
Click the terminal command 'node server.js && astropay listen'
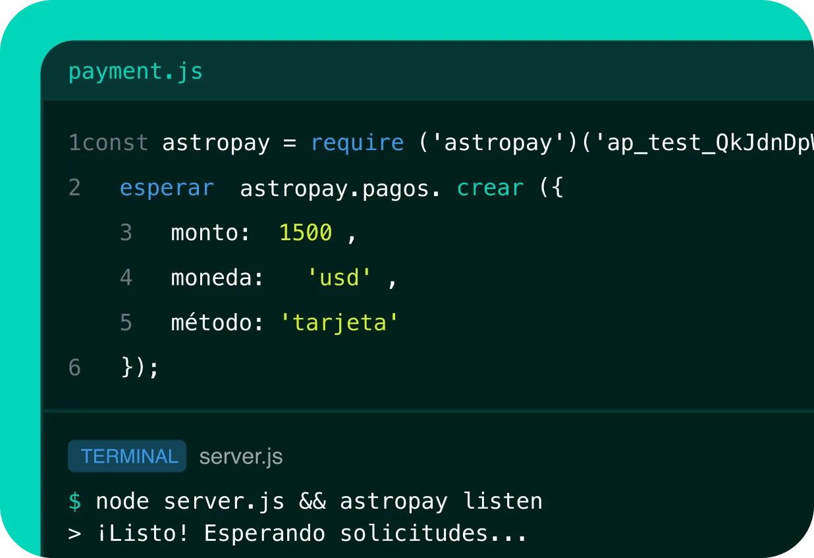[x=319, y=501]
